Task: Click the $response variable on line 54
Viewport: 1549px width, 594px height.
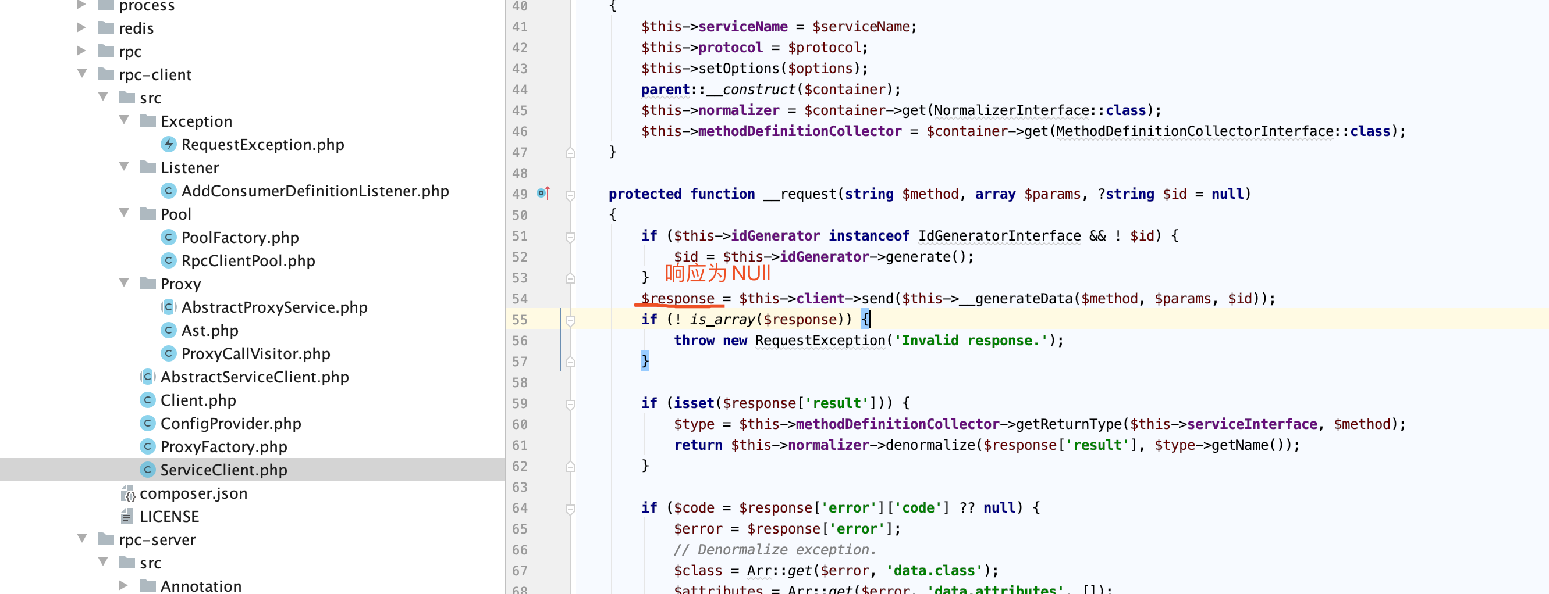Action: 677,299
